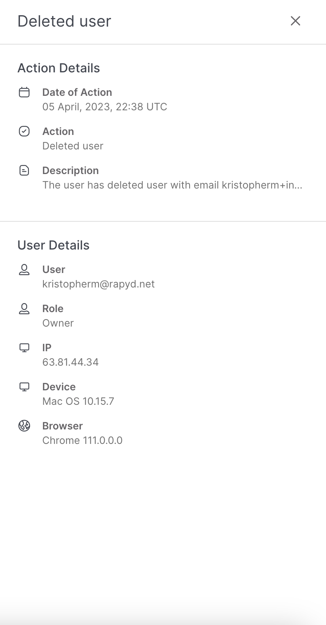Click the monitor icon beside Device
Screen dimensions: 326x625
tap(24, 387)
